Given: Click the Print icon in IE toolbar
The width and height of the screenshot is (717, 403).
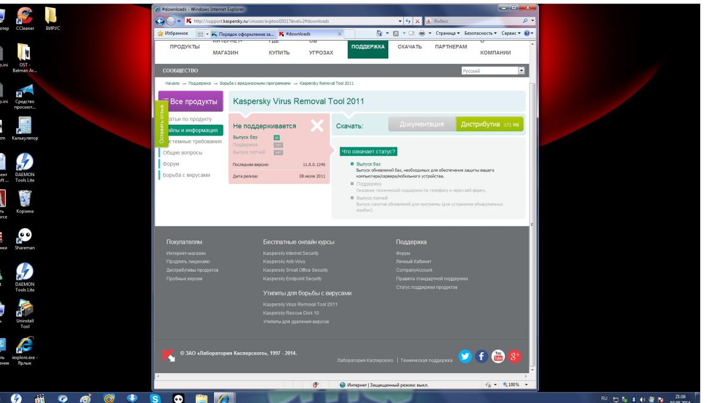Looking at the screenshot, I should (422, 33).
